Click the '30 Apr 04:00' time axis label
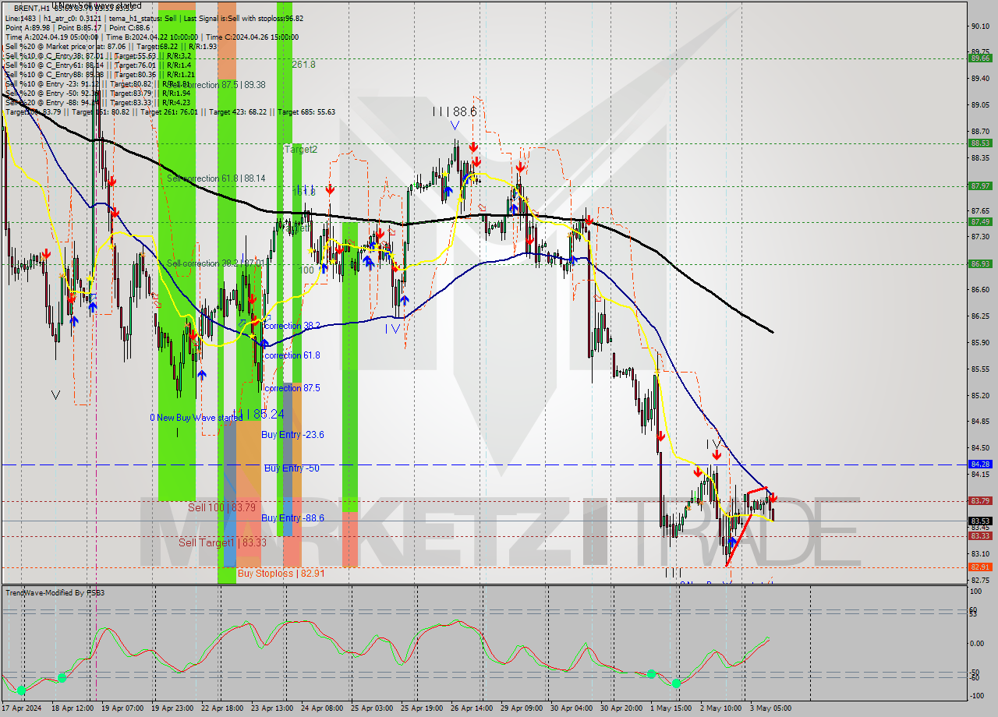998x717 pixels. click(572, 708)
